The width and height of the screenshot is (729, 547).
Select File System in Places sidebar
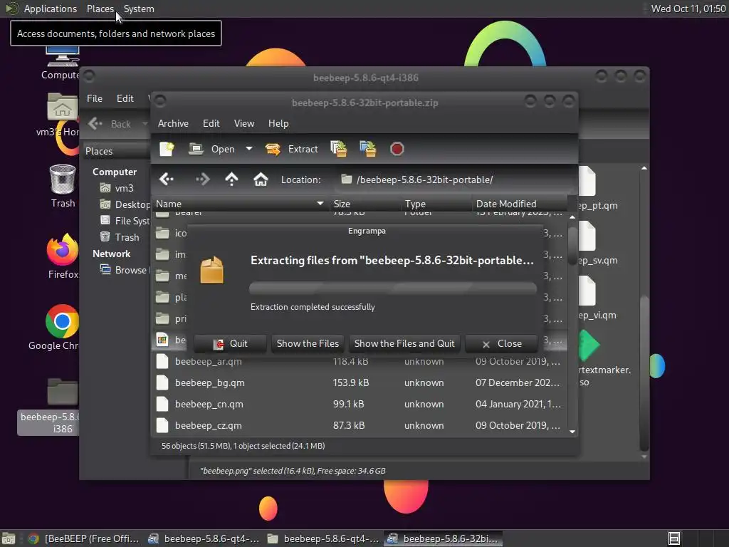(125, 221)
